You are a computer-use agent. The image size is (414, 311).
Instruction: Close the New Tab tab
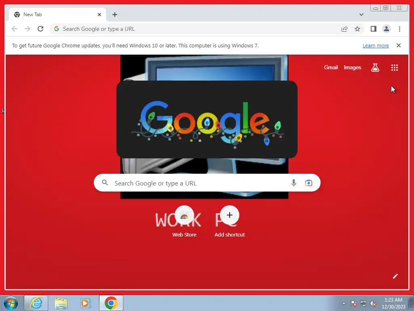pyautogui.click(x=99, y=15)
